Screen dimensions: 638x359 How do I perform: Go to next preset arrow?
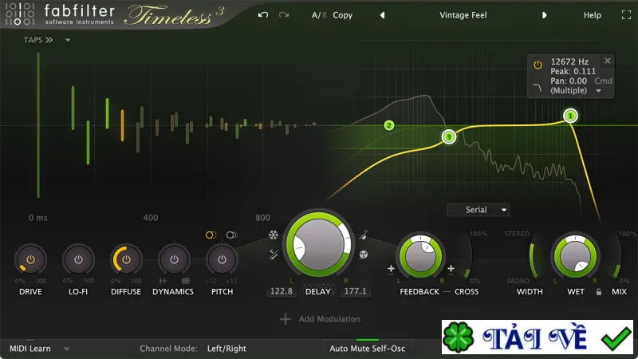pos(544,15)
